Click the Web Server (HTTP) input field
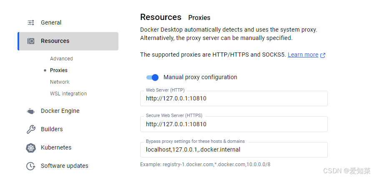The image size is (372, 177). pos(234,99)
